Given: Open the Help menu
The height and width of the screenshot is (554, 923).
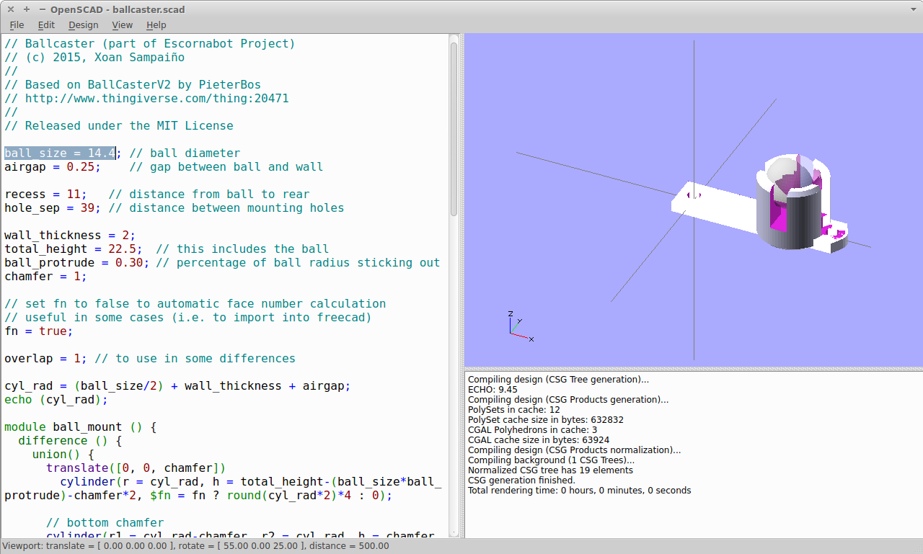Looking at the screenshot, I should pos(156,24).
